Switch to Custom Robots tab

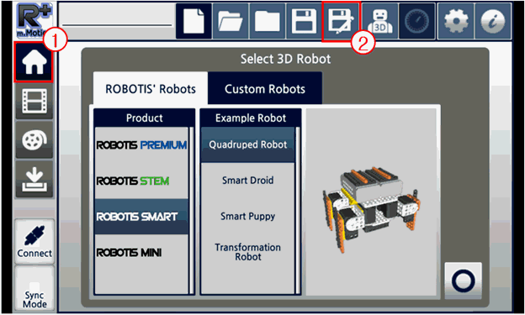click(x=265, y=88)
